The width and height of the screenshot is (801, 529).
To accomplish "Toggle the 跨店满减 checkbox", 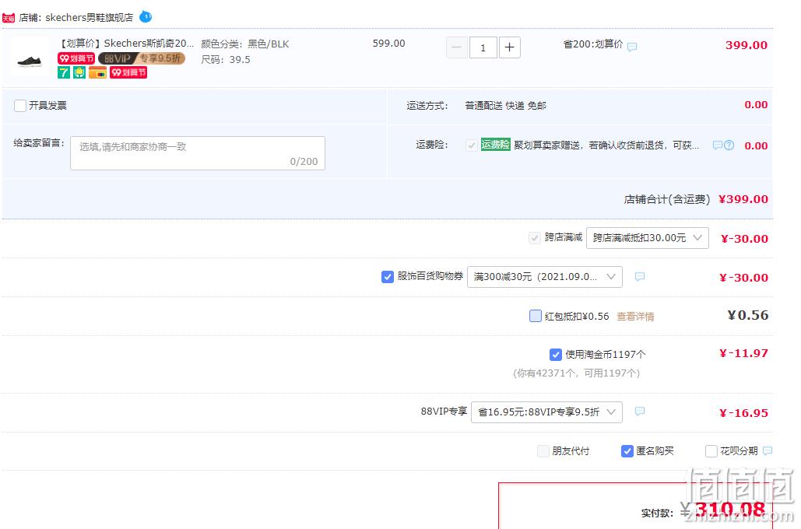I will pyautogui.click(x=534, y=238).
